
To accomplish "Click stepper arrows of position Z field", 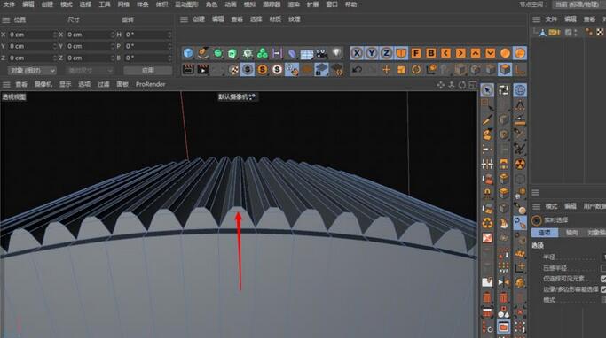I will [x=55, y=58].
